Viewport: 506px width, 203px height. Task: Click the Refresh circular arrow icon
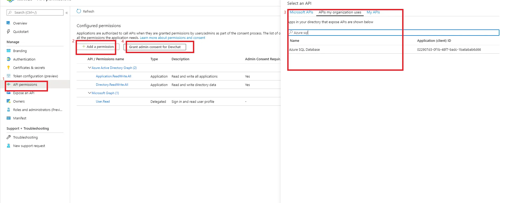(x=79, y=11)
